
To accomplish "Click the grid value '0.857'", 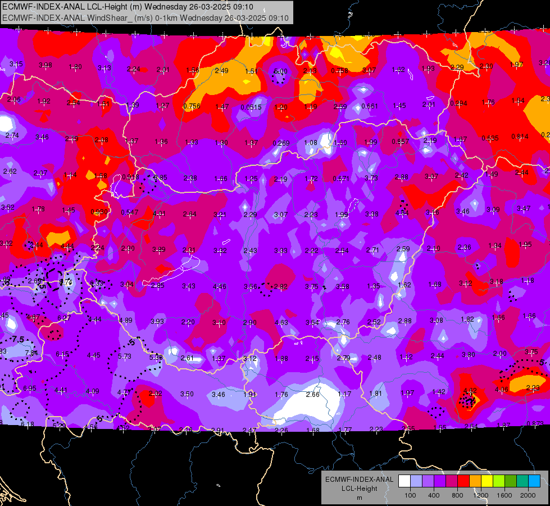I will click(400, 142).
